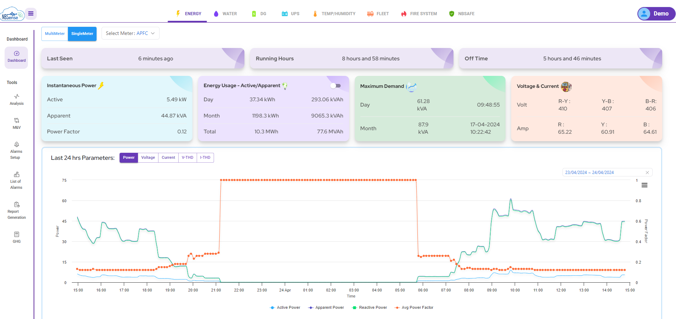Click the UPS battery icon
Screen dimensions: 676x319
click(x=285, y=13)
